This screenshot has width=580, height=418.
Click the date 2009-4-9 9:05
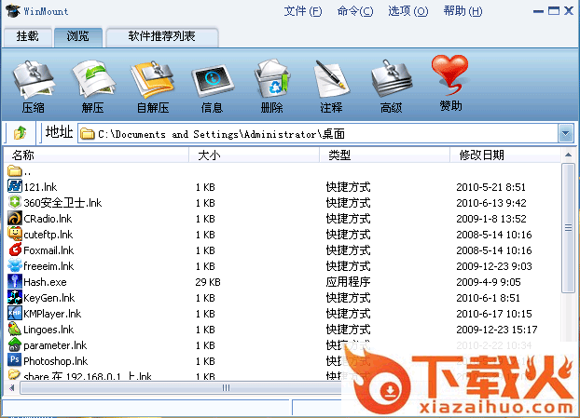(489, 282)
